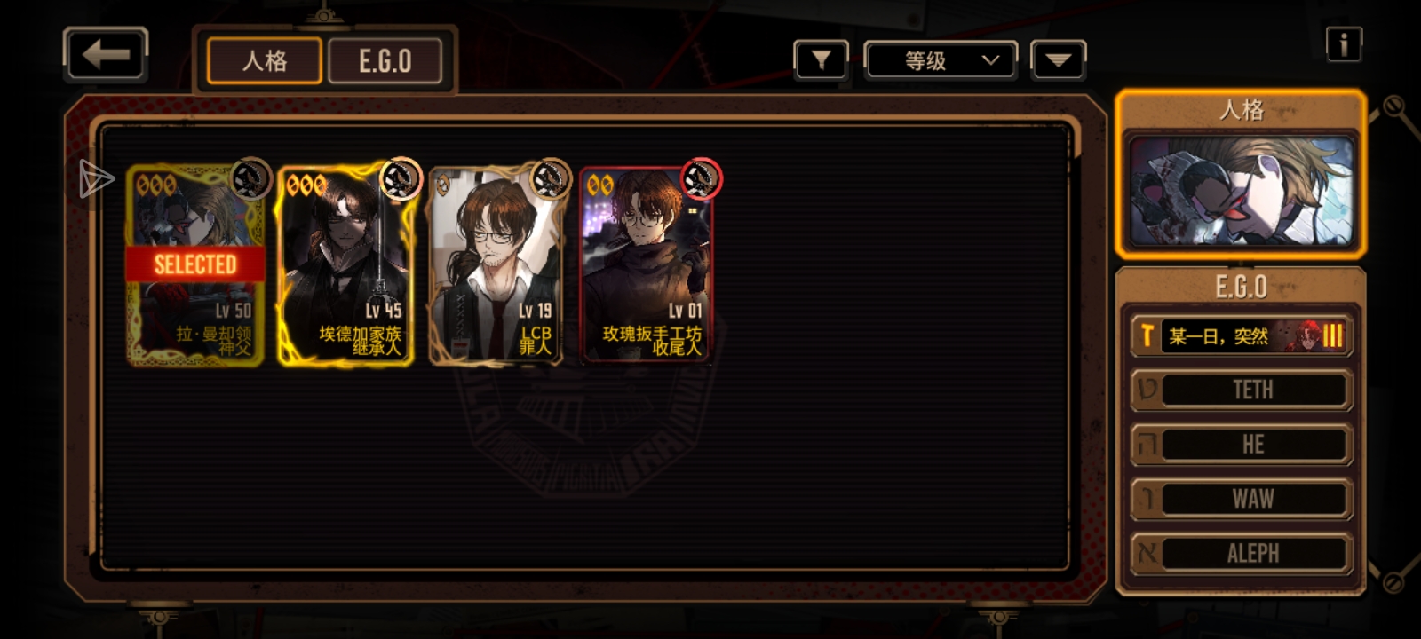This screenshot has width=1421, height=639.
Task: Open the ALEPH E.G.O slot
Action: click(x=1241, y=553)
